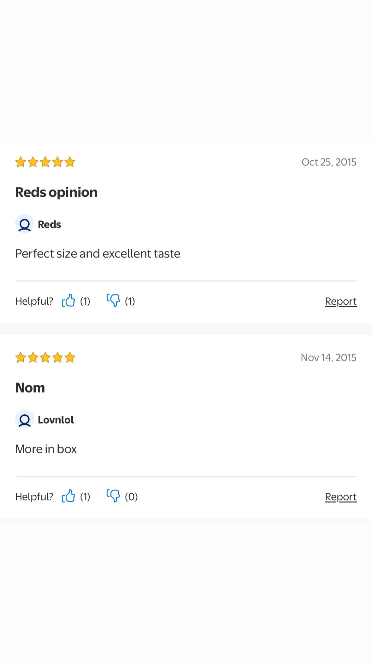Mark Reds review as helpful with thumbs up

coord(68,301)
